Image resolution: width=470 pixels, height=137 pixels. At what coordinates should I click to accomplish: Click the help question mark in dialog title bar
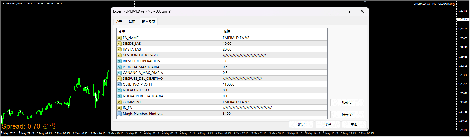pyautogui.click(x=349, y=11)
